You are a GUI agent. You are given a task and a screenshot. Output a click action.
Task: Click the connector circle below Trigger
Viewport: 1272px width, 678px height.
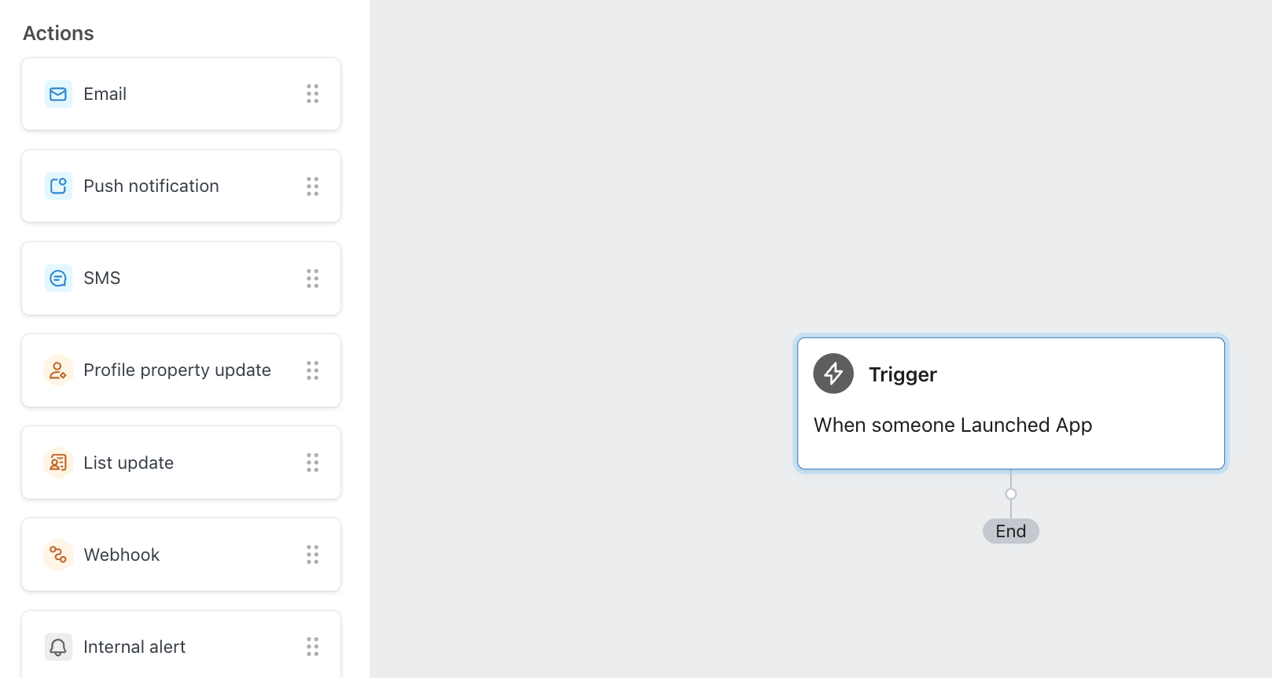1011,494
